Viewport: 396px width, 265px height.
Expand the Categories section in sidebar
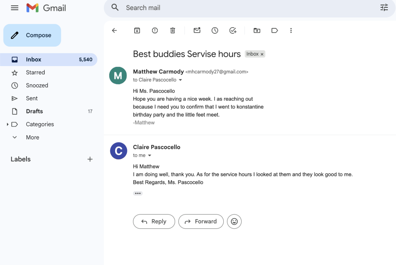[7, 124]
